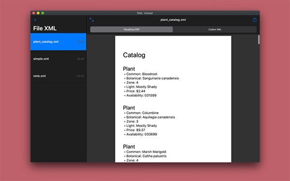Open simple.xml from the sidebar
Image resolution: width=290 pixels, height=181 pixels.
click(58, 59)
